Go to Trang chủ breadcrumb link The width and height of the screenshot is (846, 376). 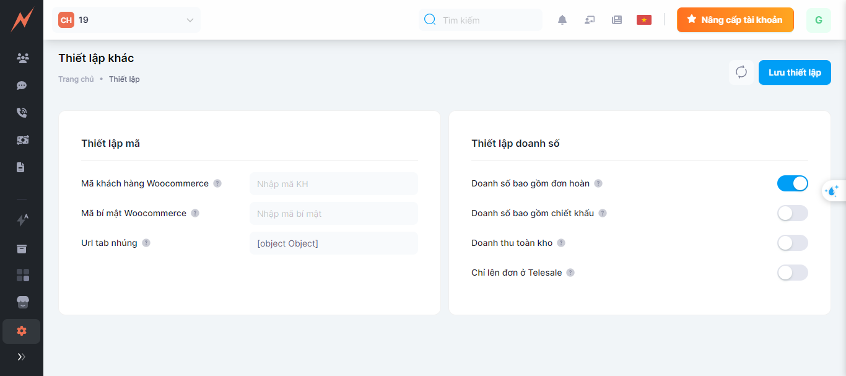point(76,79)
